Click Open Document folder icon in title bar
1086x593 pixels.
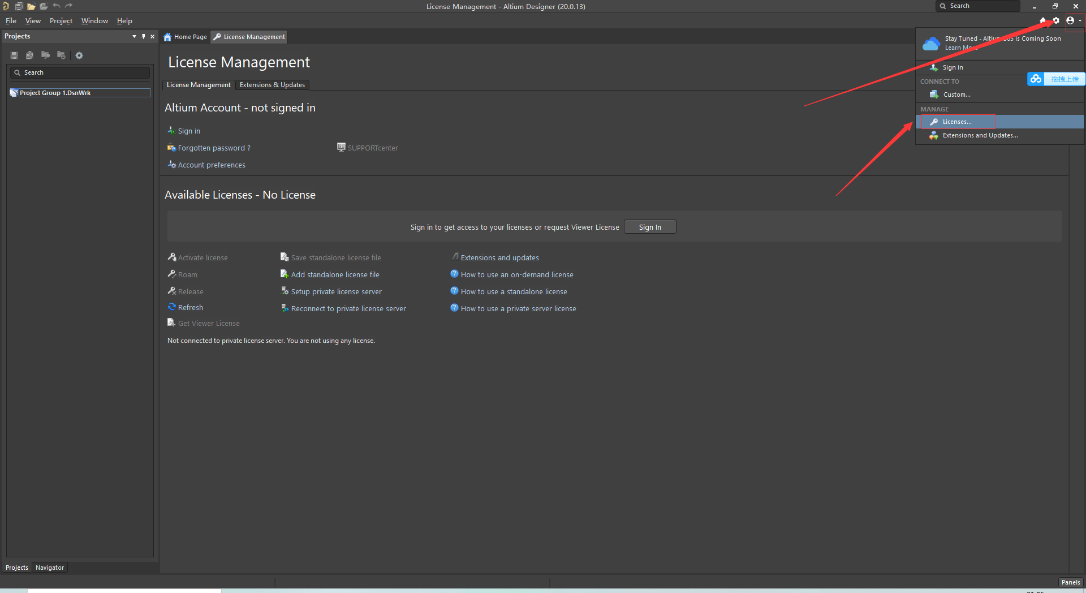[31, 6]
